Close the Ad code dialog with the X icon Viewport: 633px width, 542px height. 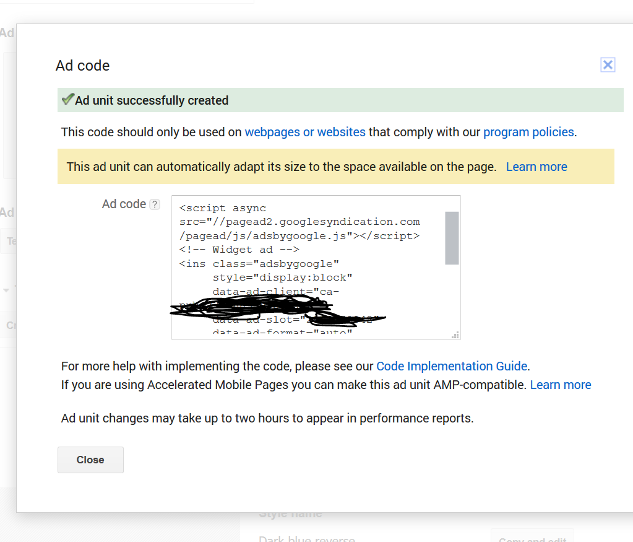click(608, 65)
